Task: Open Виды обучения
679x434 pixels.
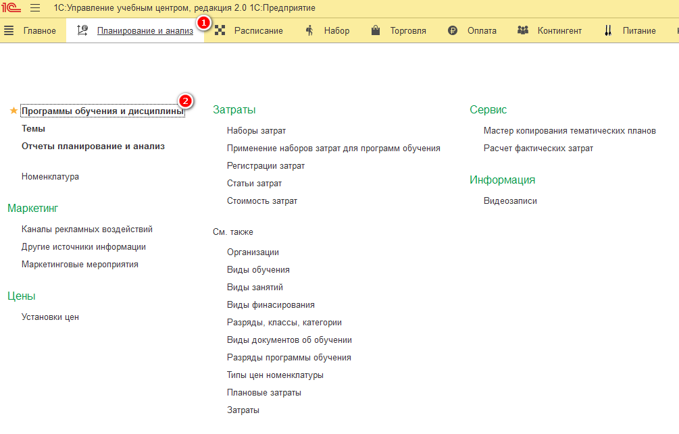Action: tap(258, 270)
